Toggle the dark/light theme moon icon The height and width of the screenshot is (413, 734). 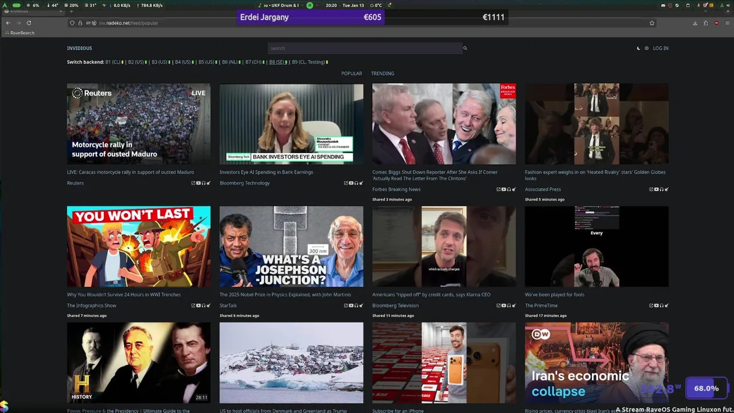coord(638,48)
